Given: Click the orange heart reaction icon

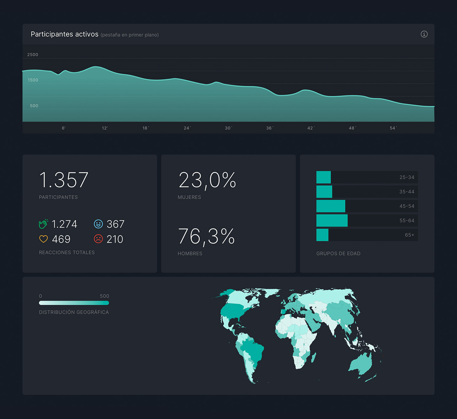Looking at the screenshot, I should [x=43, y=239].
